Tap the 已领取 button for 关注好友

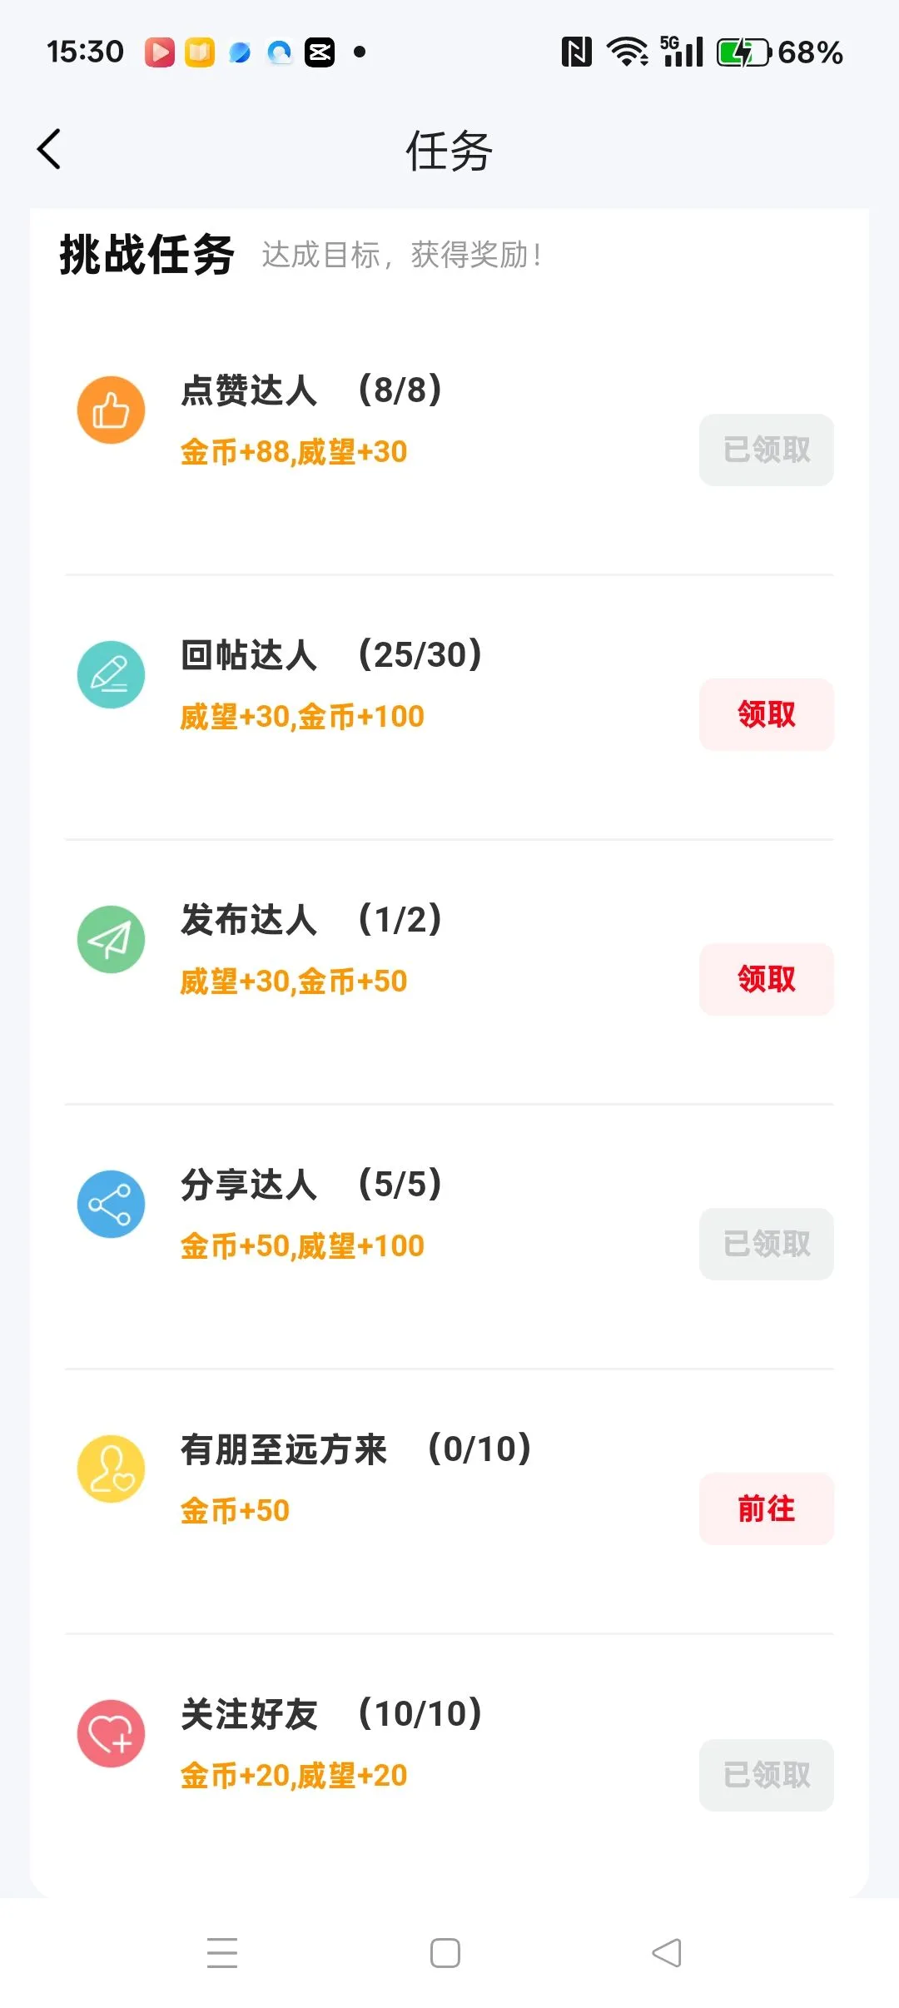[x=766, y=1775]
